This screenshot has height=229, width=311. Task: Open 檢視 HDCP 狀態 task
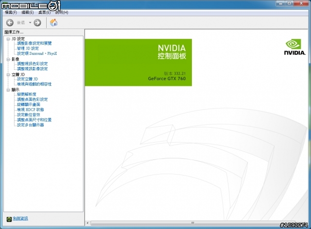click(30, 110)
